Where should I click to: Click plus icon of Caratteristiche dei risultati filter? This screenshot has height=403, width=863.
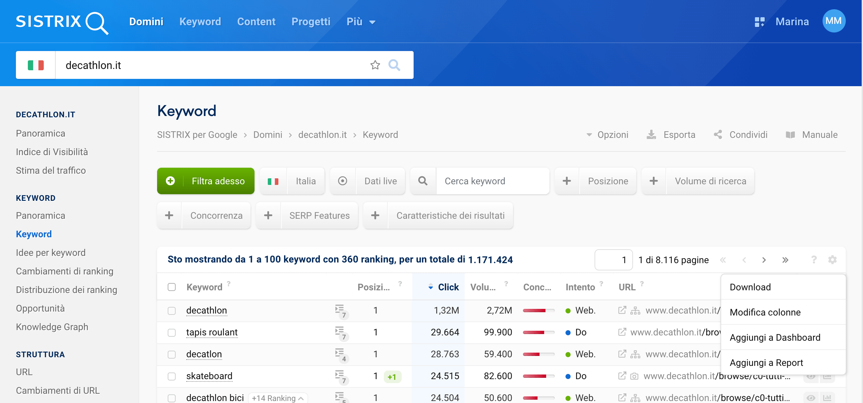coord(375,215)
